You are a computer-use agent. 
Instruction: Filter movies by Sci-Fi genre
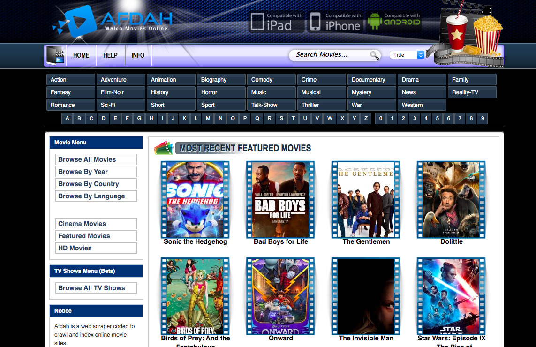pos(121,105)
